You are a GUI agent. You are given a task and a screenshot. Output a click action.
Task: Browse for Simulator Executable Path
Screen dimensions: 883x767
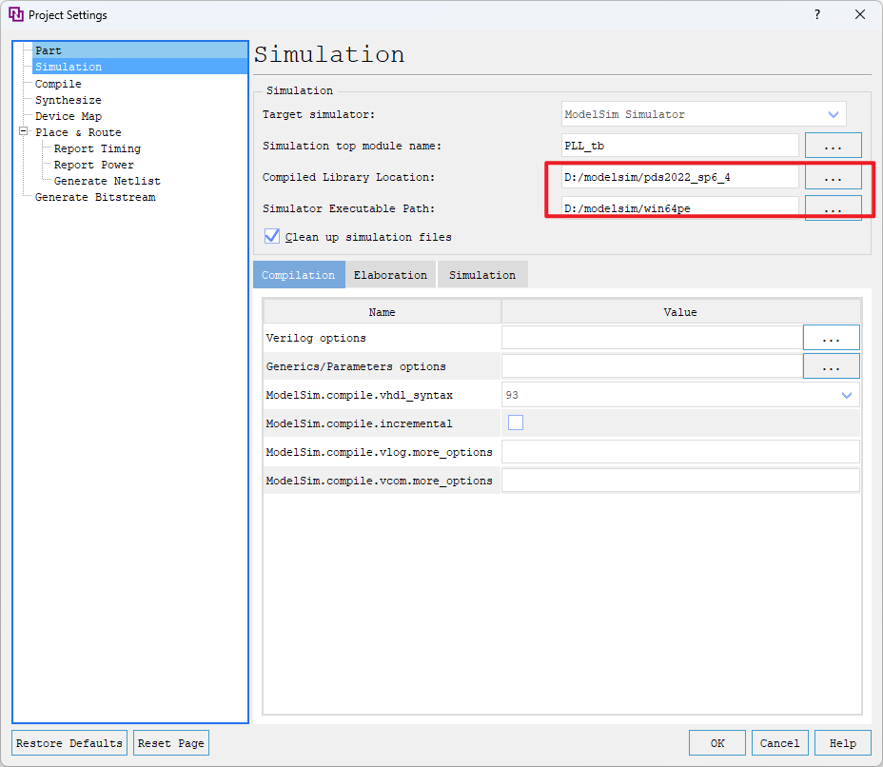coord(833,206)
